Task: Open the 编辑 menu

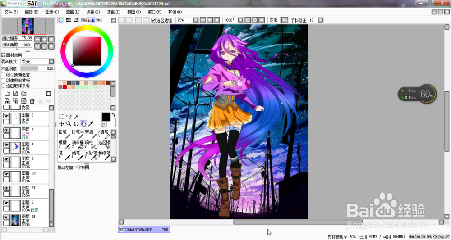Action: (x=32, y=12)
